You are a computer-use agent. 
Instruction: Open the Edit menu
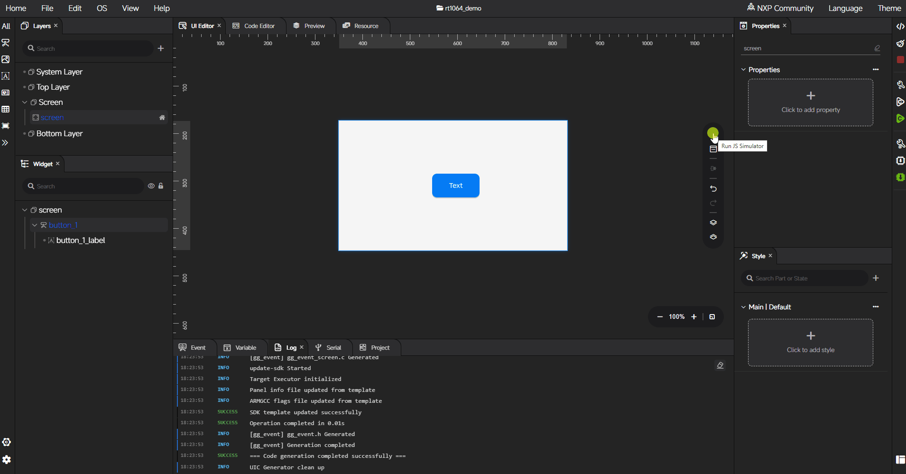(75, 8)
